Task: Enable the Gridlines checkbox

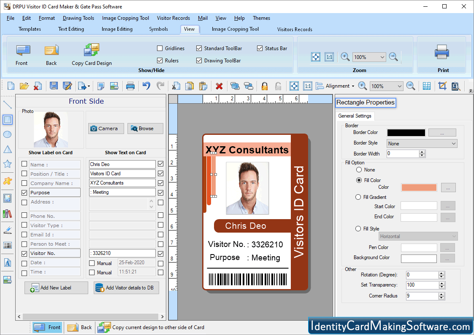Action: coord(160,48)
